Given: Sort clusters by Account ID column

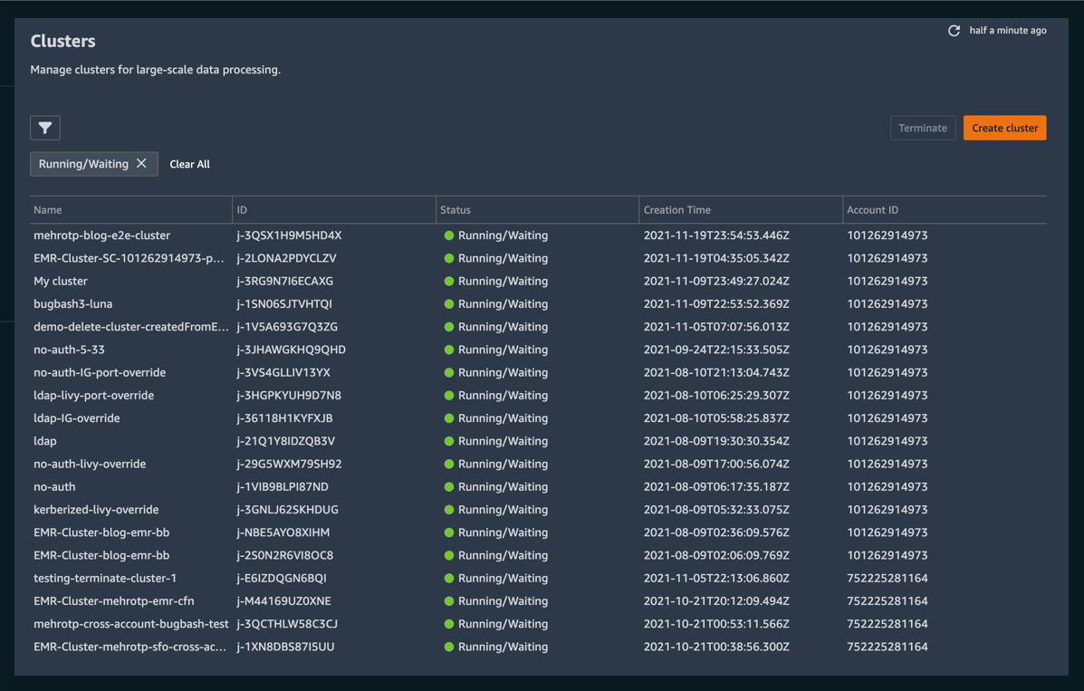Looking at the screenshot, I should (x=872, y=209).
